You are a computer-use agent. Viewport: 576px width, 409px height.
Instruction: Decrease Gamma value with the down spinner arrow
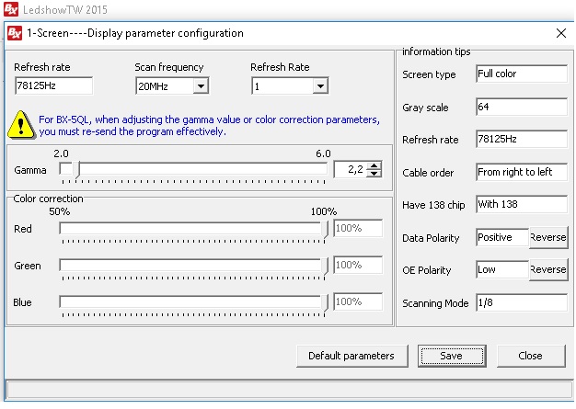[x=374, y=173]
